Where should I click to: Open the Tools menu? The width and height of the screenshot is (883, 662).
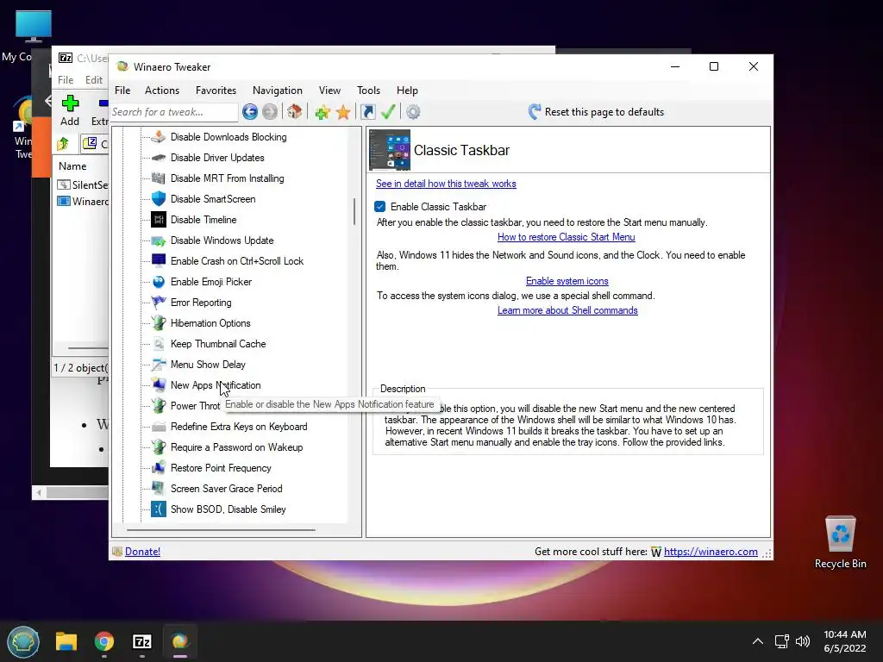368,90
